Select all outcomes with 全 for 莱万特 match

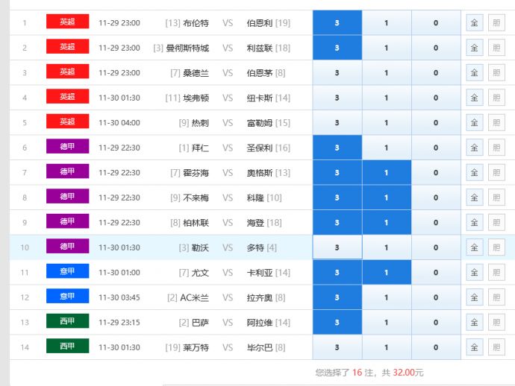(x=474, y=347)
